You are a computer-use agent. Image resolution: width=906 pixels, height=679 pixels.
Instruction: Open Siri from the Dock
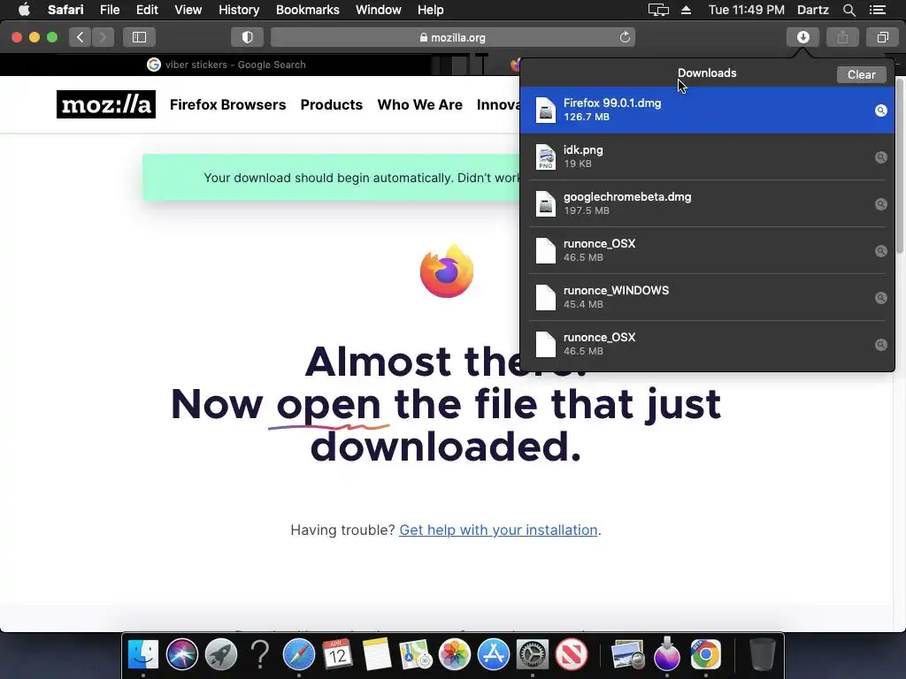point(182,655)
